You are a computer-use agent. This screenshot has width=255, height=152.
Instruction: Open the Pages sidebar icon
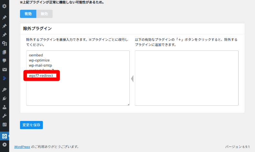(x=5, y=52)
